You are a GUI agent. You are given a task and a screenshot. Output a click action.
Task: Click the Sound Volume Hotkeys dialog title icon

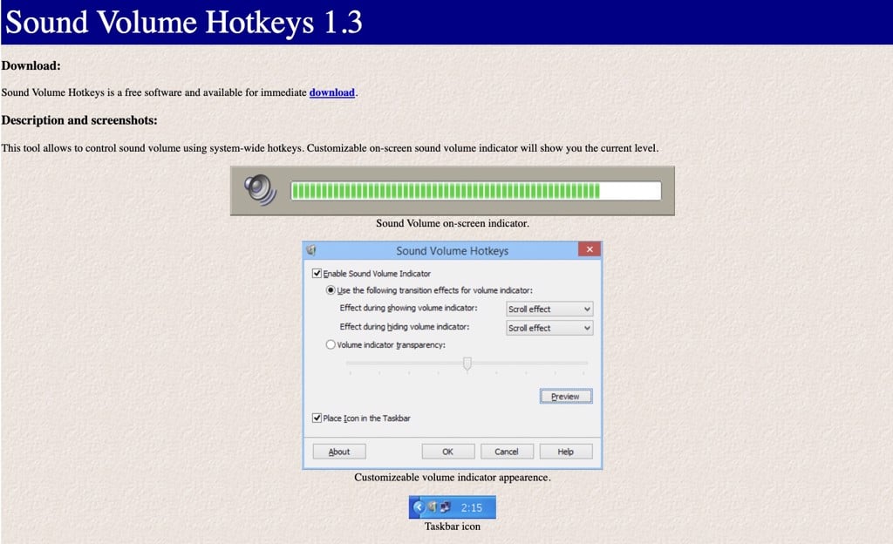click(311, 250)
